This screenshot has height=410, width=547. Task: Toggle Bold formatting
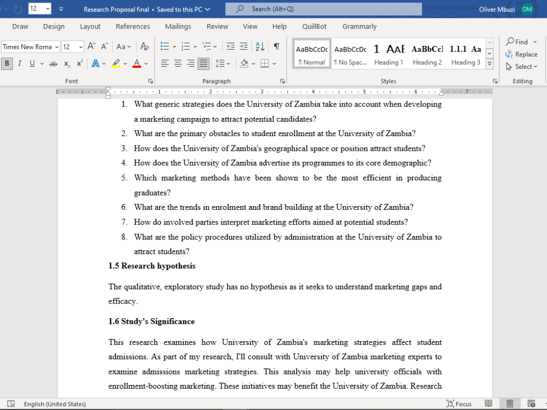[7, 63]
